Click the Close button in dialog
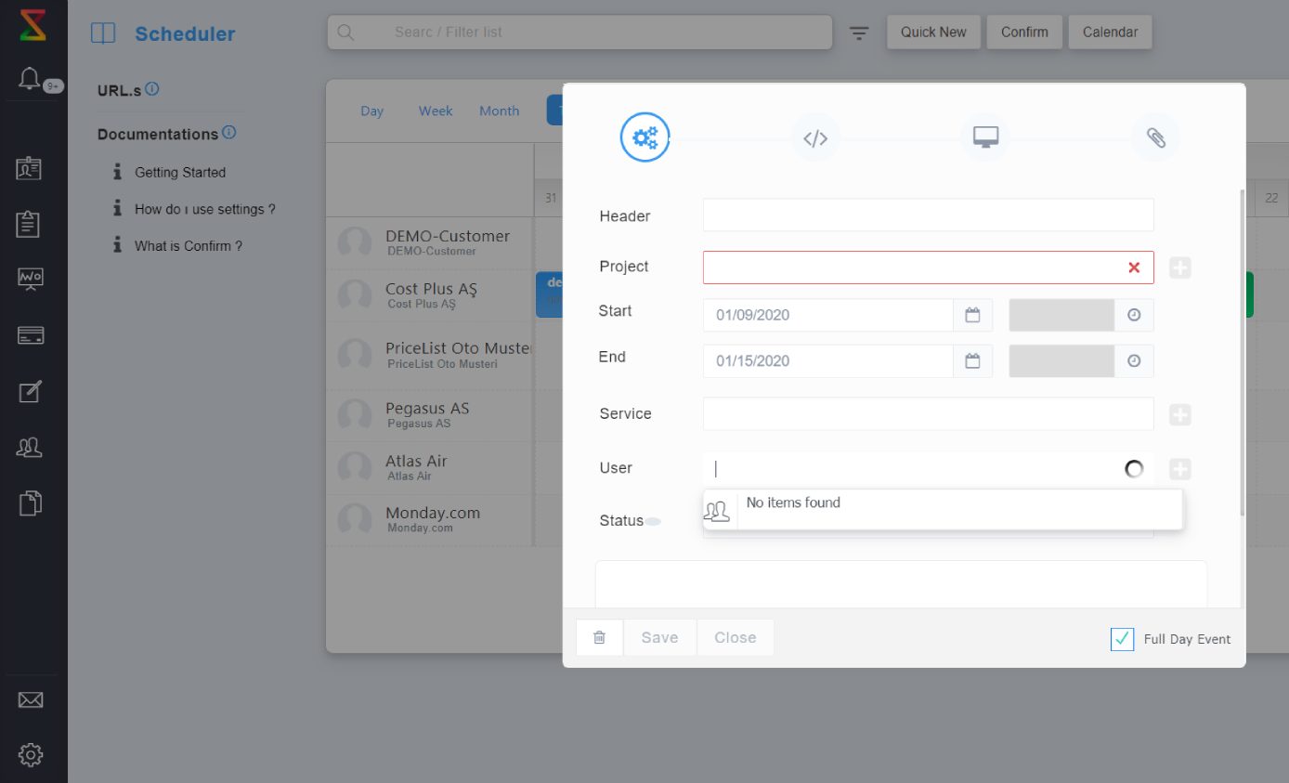 point(736,637)
